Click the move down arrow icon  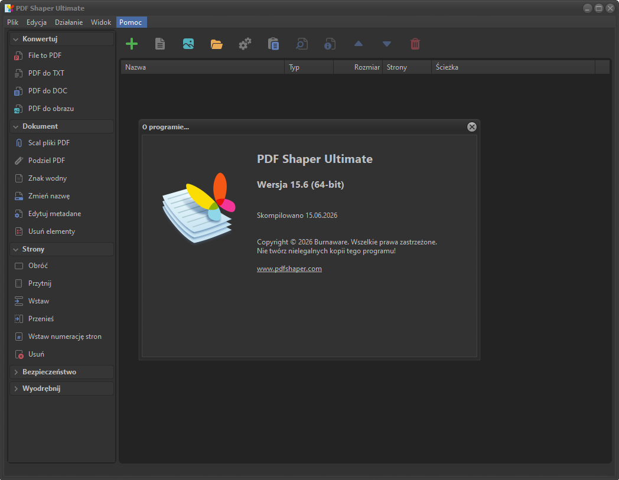pyautogui.click(x=387, y=44)
